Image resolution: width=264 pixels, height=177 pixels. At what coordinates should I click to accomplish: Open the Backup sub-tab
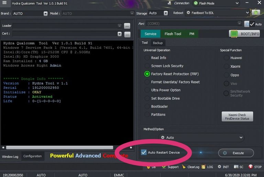(158, 43)
